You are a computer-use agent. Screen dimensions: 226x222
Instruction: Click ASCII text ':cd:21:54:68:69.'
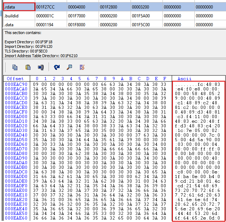point(198,186)
